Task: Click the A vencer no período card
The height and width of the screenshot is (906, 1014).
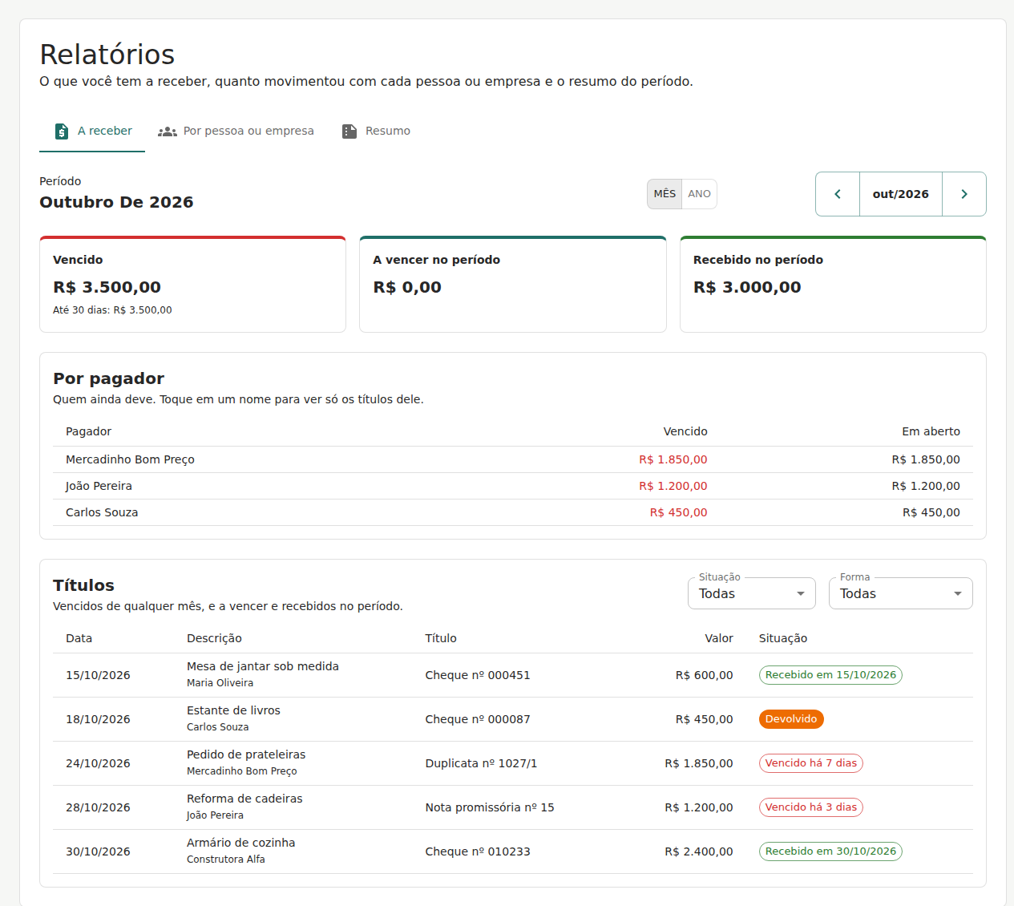Action: tap(513, 285)
